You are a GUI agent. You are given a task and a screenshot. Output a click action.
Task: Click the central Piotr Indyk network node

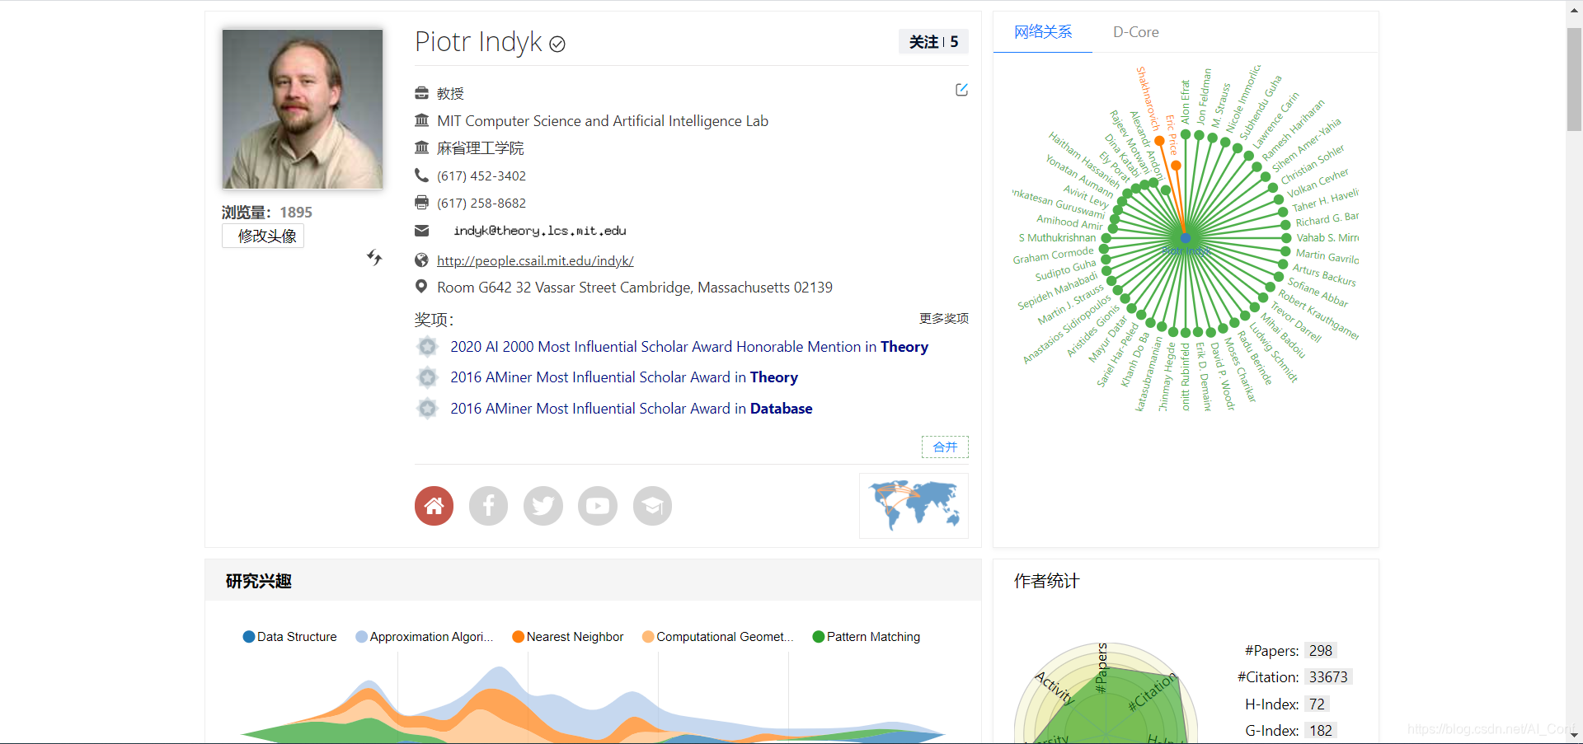[1186, 238]
